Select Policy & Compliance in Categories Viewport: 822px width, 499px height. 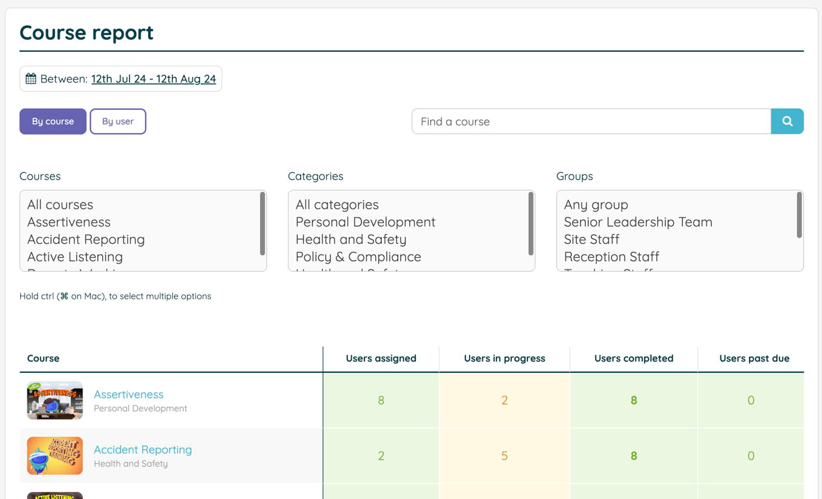(x=358, y=256)
